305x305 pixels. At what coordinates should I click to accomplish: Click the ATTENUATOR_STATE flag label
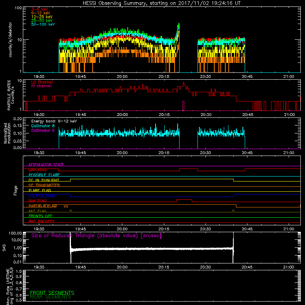point(46,165)
